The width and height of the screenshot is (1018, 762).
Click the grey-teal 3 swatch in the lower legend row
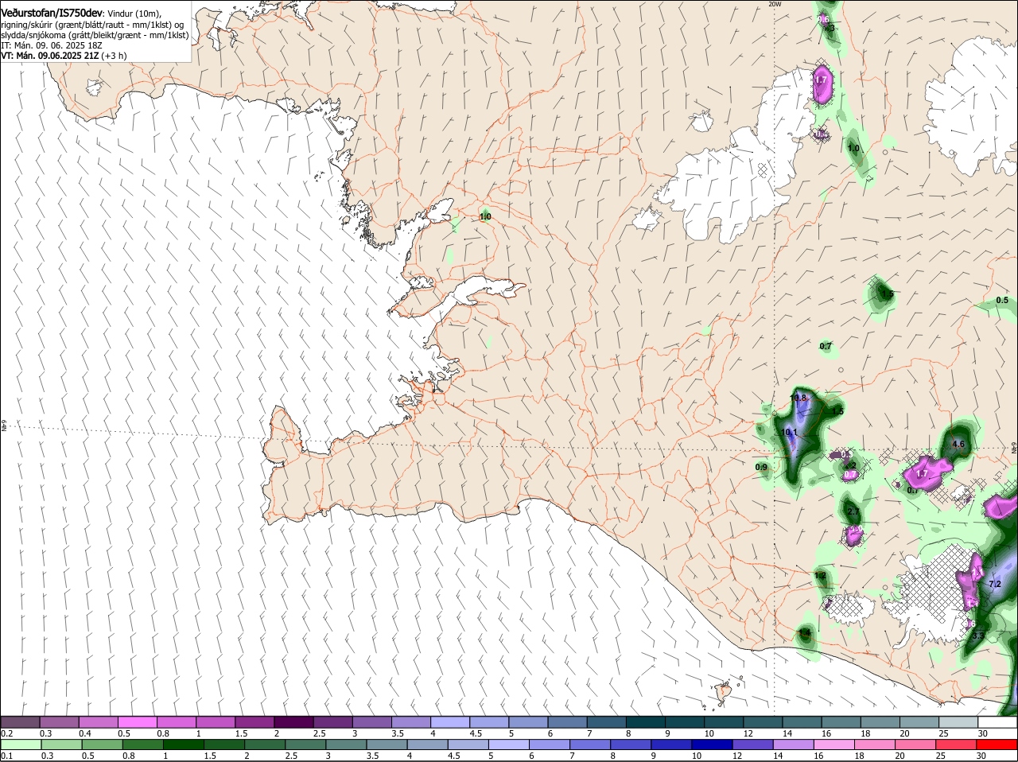coord(346,744)
